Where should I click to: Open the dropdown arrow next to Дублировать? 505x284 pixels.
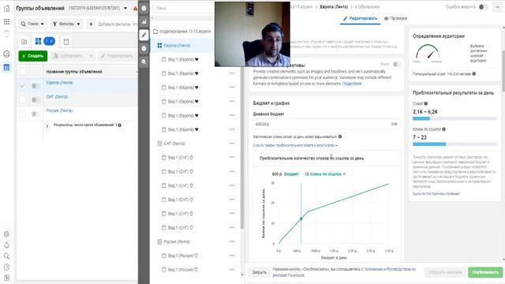click(x=92, y=56)
